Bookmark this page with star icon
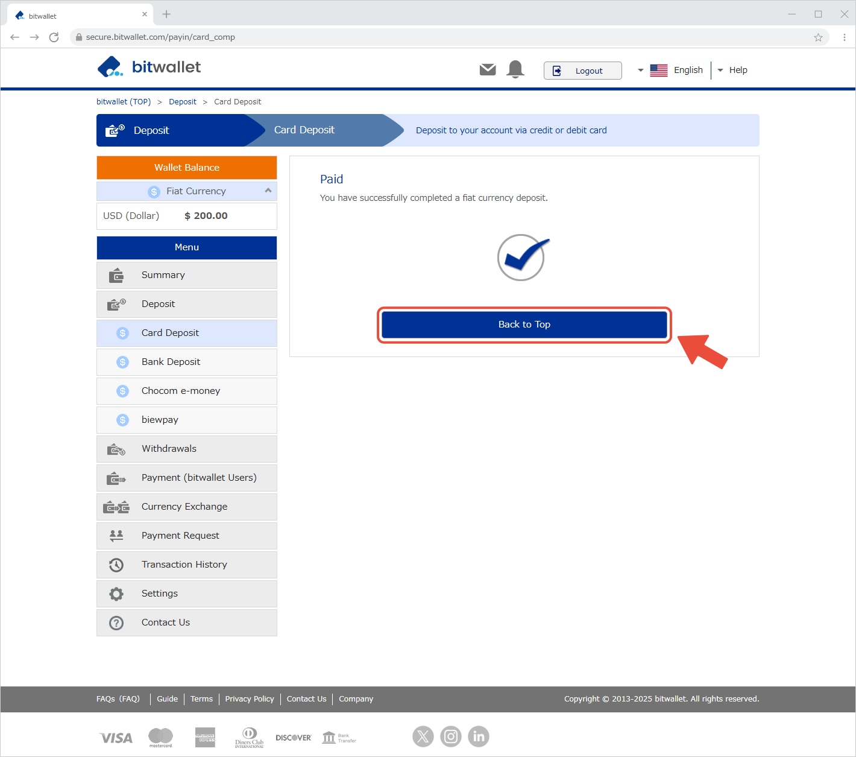The image size is (856, 757). [x=818, y=37]
